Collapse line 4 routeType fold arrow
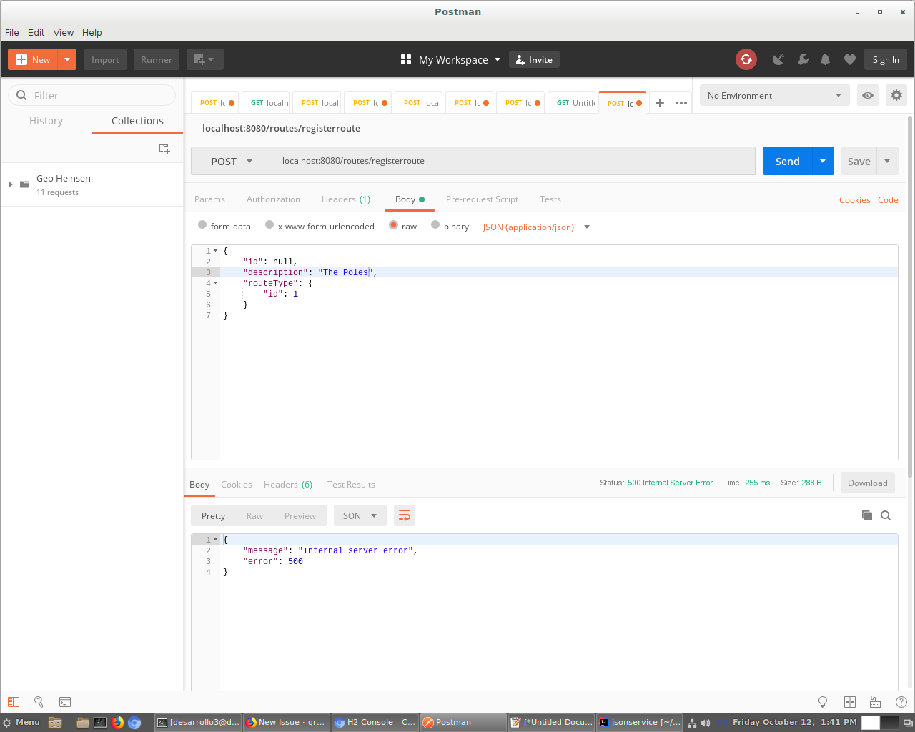915x732 pixels. coord(215,283)
